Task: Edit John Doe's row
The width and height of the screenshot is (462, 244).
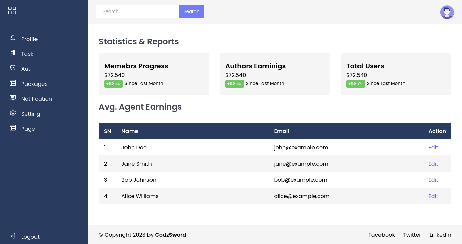Action: pyautogui.click(x=433, y=147)
